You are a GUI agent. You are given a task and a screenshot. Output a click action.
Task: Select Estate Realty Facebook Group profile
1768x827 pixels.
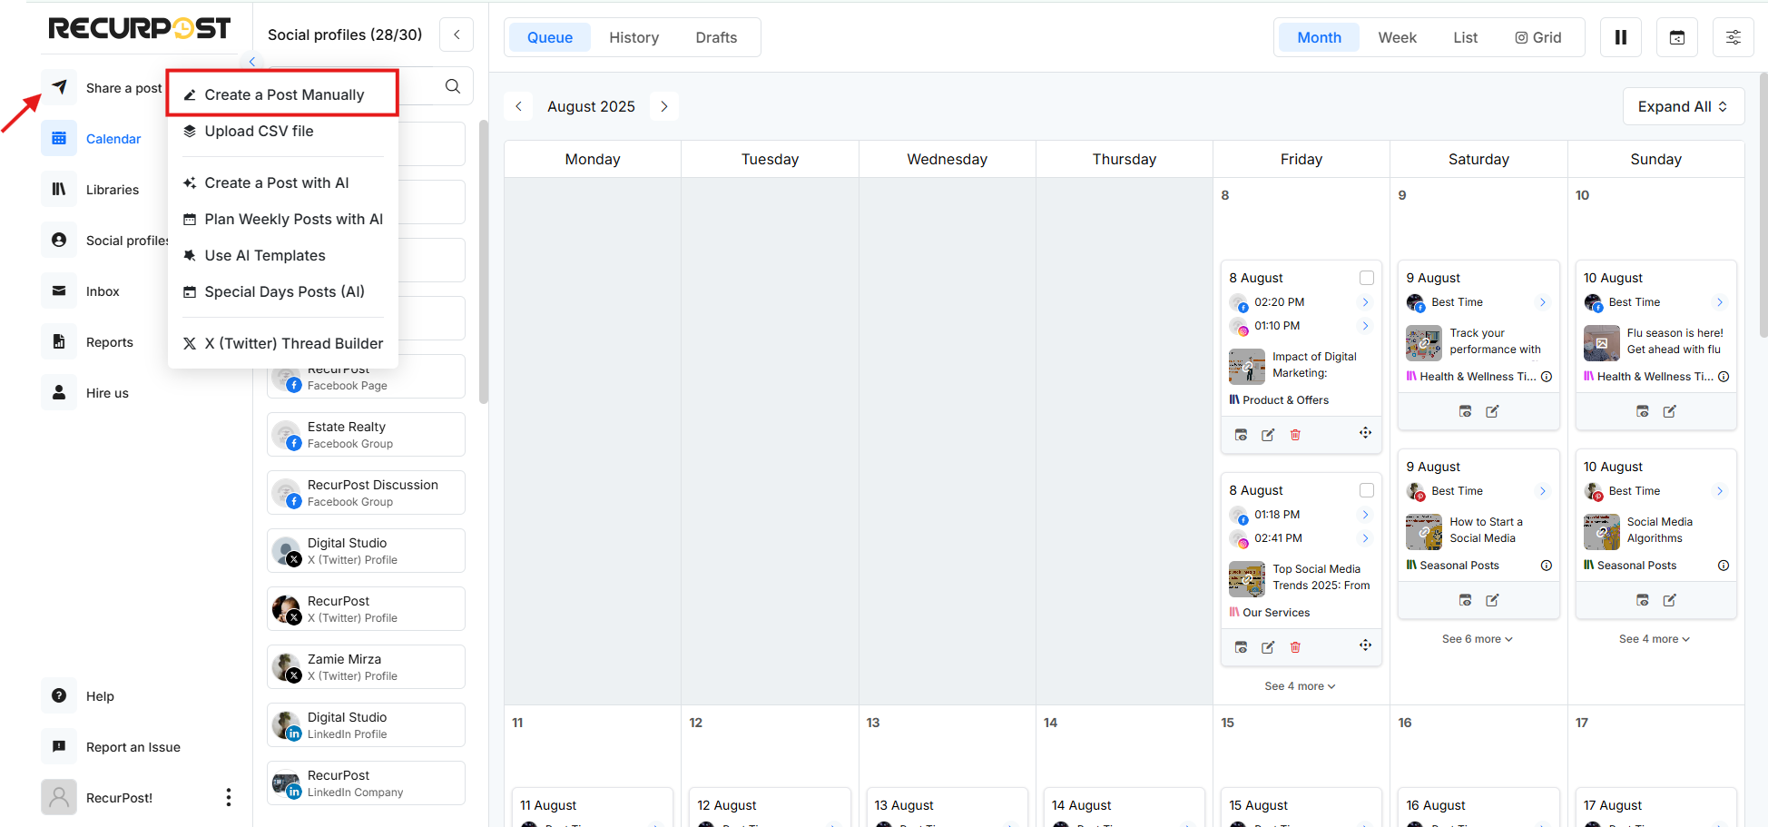[x=366, y=434]
